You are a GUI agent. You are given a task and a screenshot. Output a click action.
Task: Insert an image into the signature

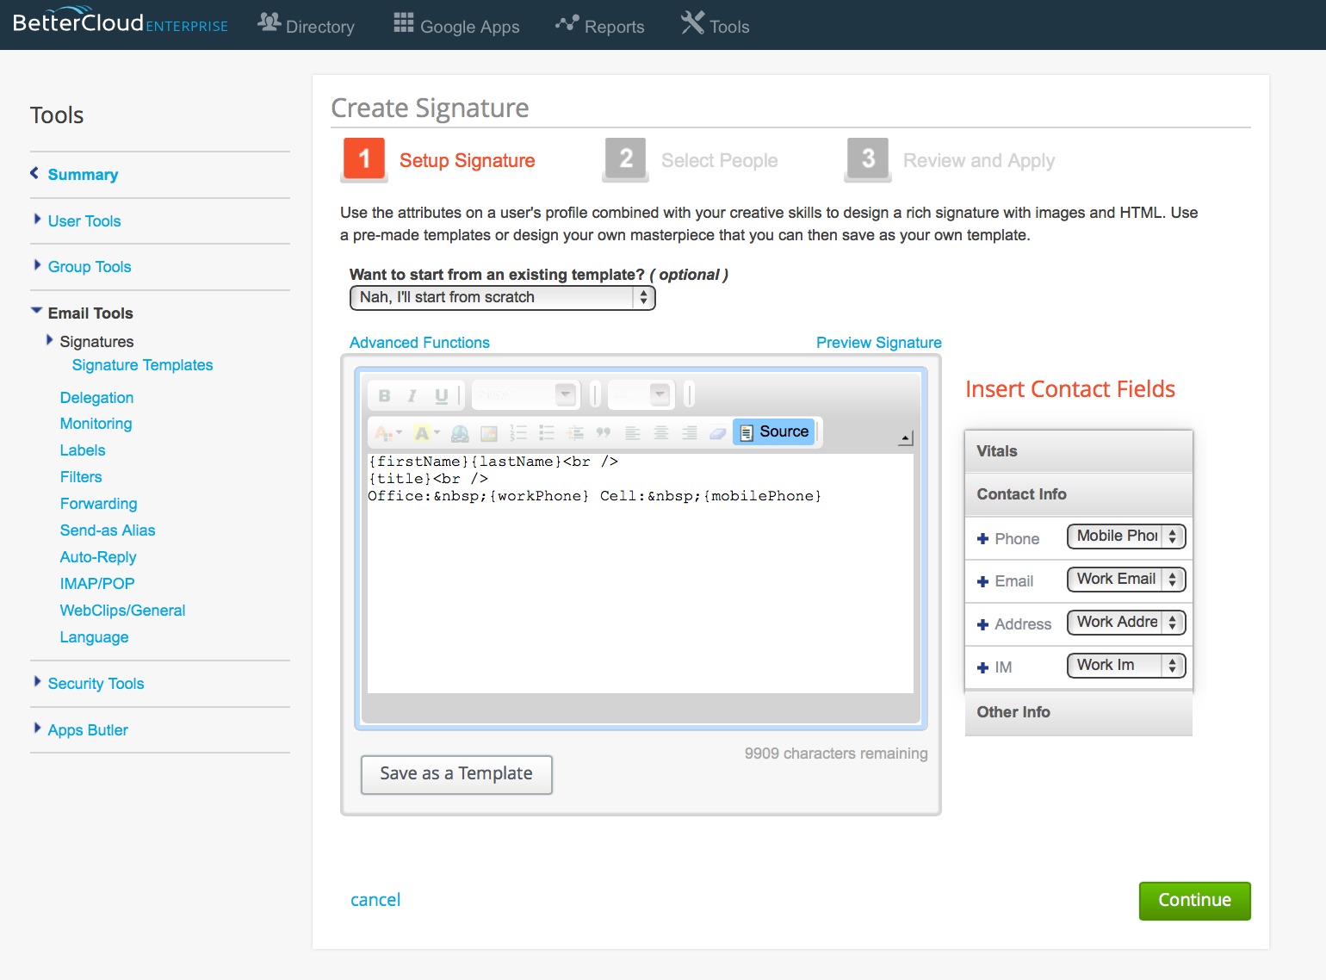(488, 432)
